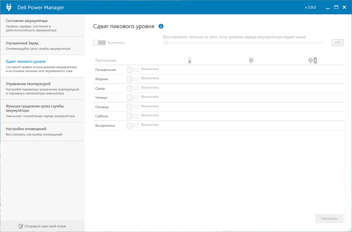Open the blue info icon next to heading
Image resolution: width=352 pixels, height=232 pixels.
click(161, 26)
